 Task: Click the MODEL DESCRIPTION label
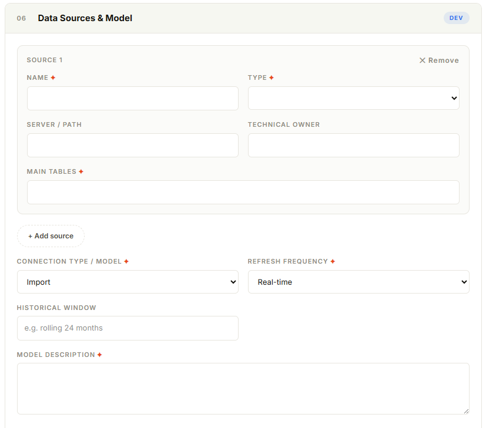(x=56, y=355)
